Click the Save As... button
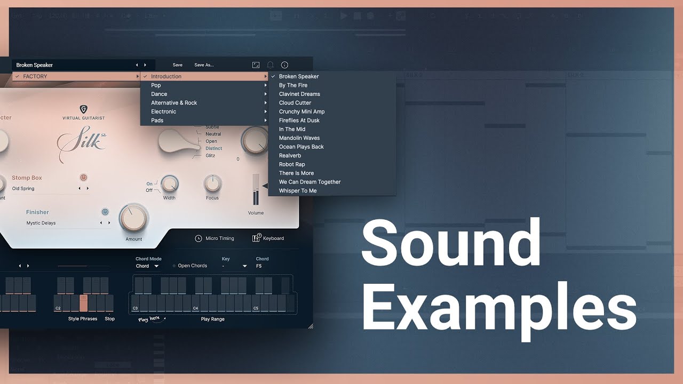The height and width of the screenshot is (384, 683). [x=204, y=65]
